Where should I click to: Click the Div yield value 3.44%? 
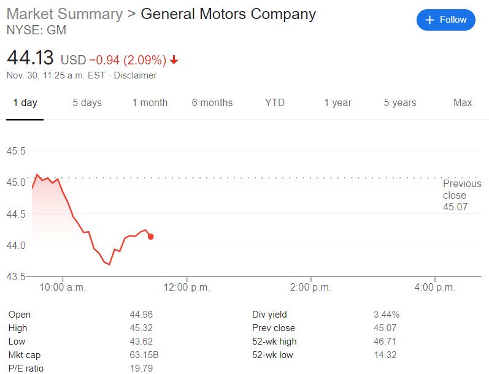pyautogui.click(x=386, y=314)
